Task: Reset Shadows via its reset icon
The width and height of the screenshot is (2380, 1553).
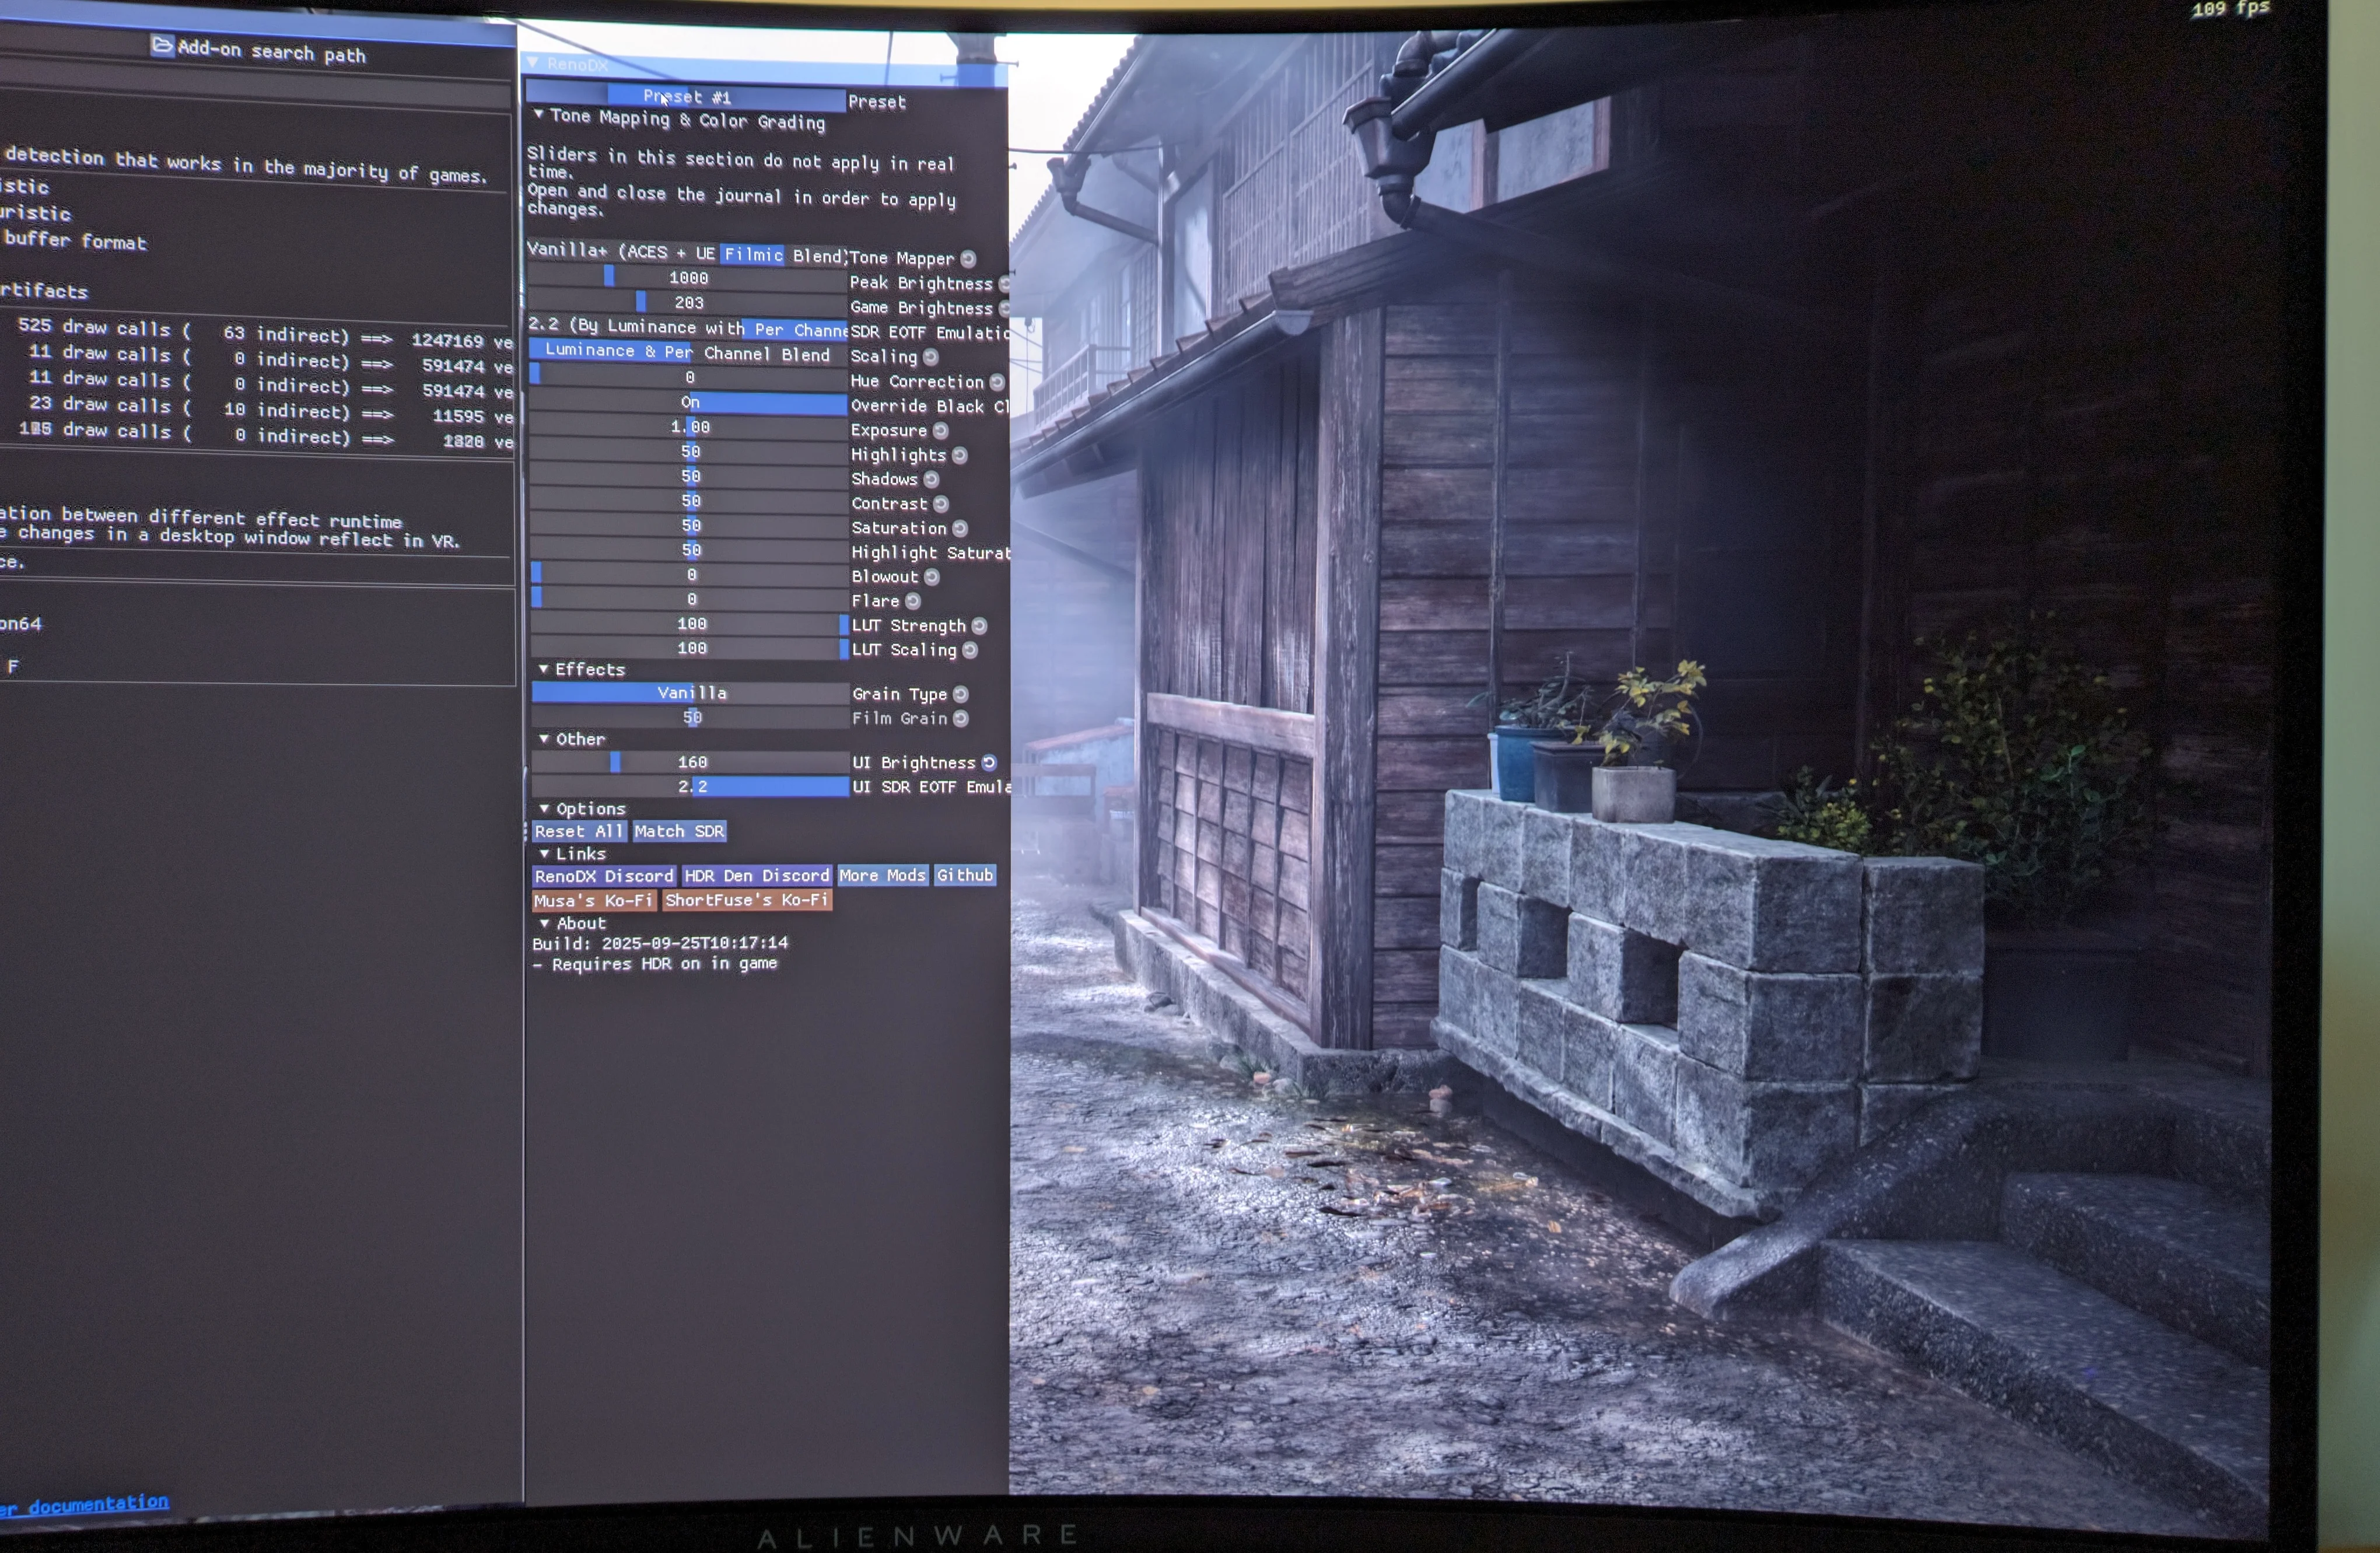Action: coord(932,480)
